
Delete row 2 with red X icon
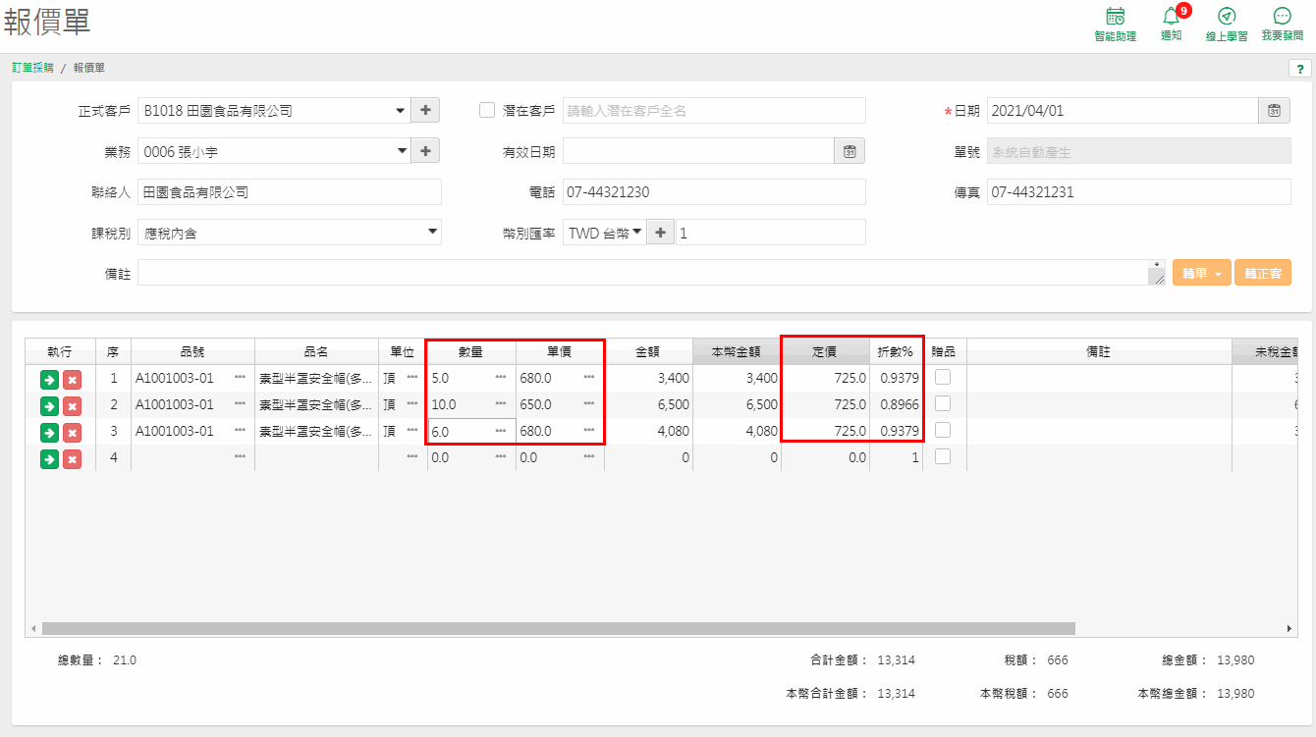[x=72, y=406]
